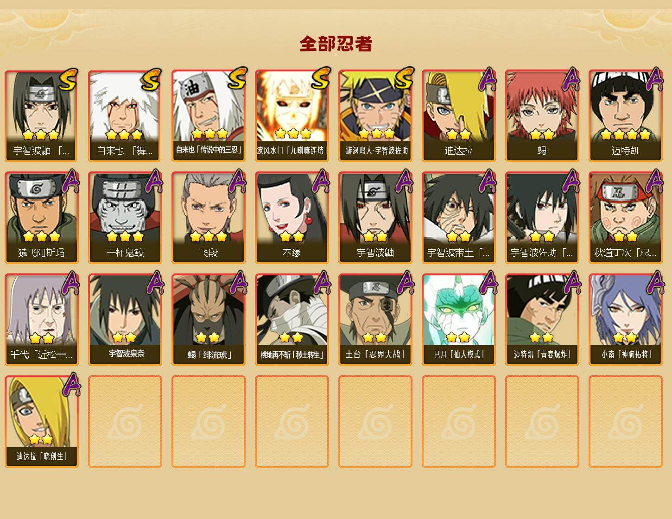Select the 宇智波泉奈 ninja card

[x=125, y=320]
